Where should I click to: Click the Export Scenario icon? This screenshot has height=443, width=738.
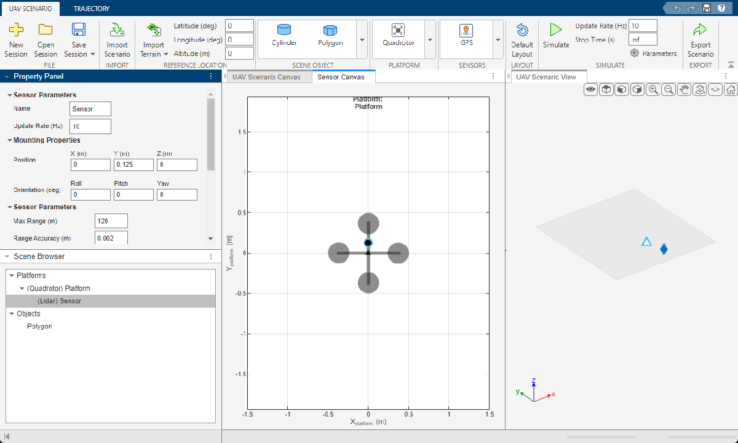click(700, 30)
